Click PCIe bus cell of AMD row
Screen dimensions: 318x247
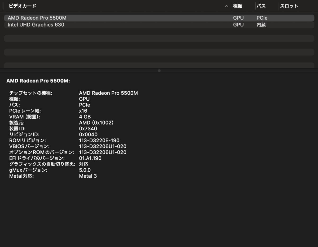[262, 18]
